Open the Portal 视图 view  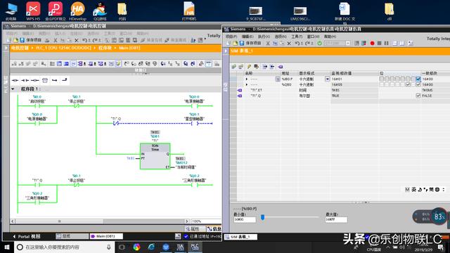coord(27,236)
